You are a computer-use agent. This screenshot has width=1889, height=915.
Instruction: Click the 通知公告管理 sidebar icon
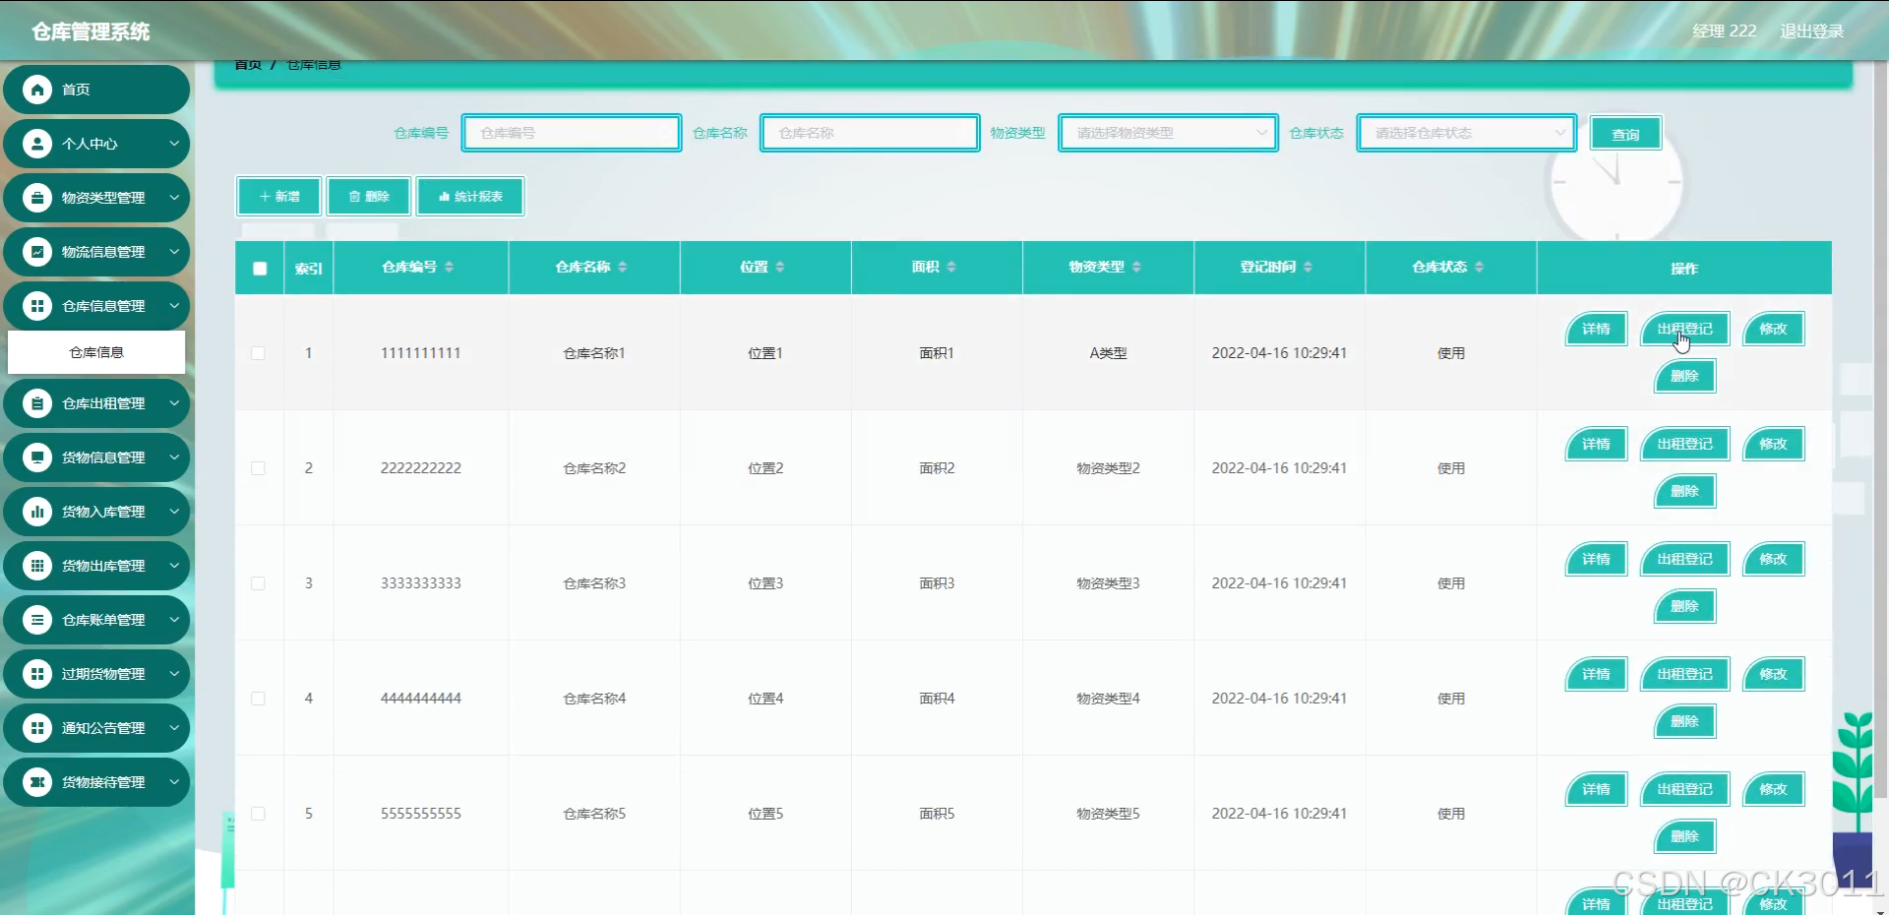37,728
